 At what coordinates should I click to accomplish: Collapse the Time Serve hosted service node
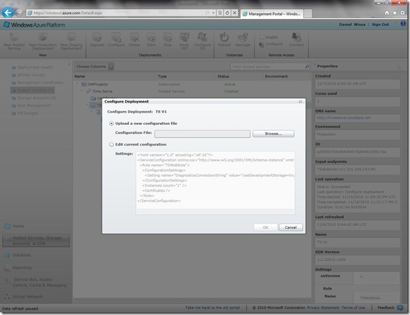(83, 92)
